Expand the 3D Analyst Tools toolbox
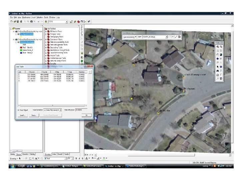240x180 pixels. click(x=46, y=31)
